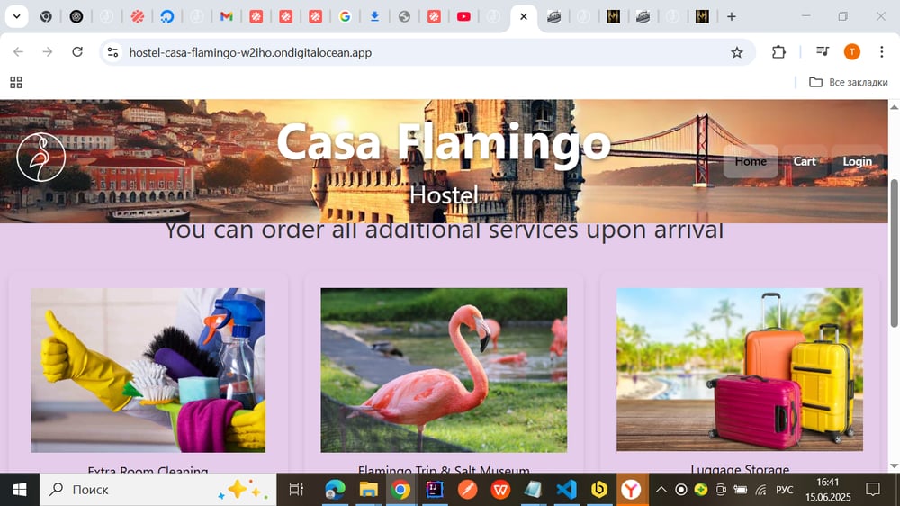Click the flamingo logo icon in header
The width and height of the screenshot is (900, 506).
[40, 157]
